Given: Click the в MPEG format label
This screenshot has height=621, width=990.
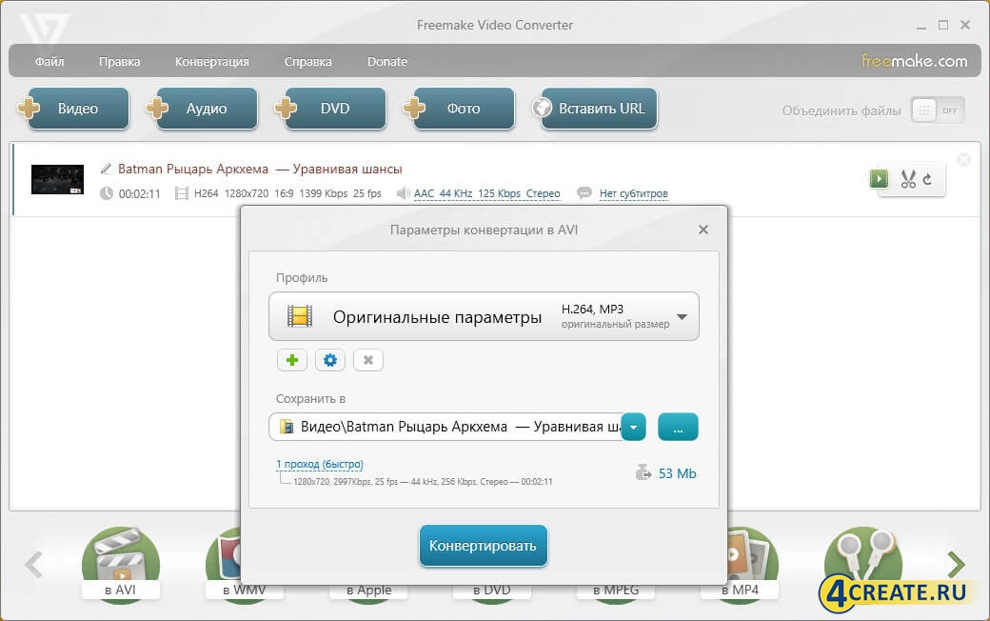Looking at the screenshot, I should coord(616,591).
